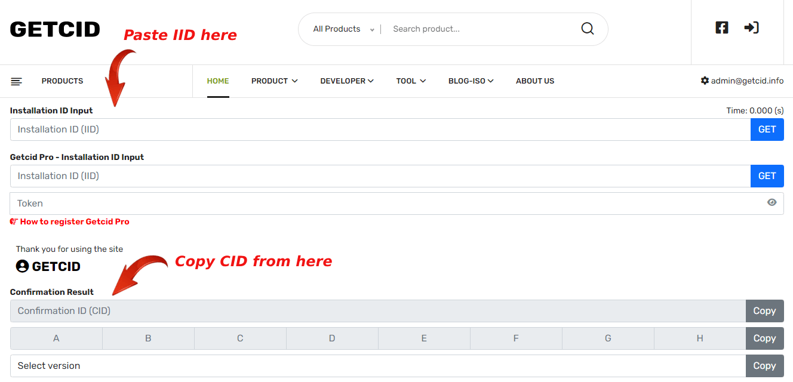
Task: Open the Select version dropdown
Action: [376, 365]
